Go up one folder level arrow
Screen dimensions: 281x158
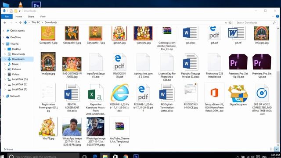tap(20, 22)
